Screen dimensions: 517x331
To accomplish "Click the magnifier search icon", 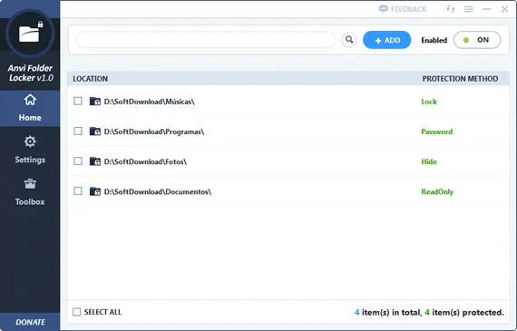I will (349, 40).
